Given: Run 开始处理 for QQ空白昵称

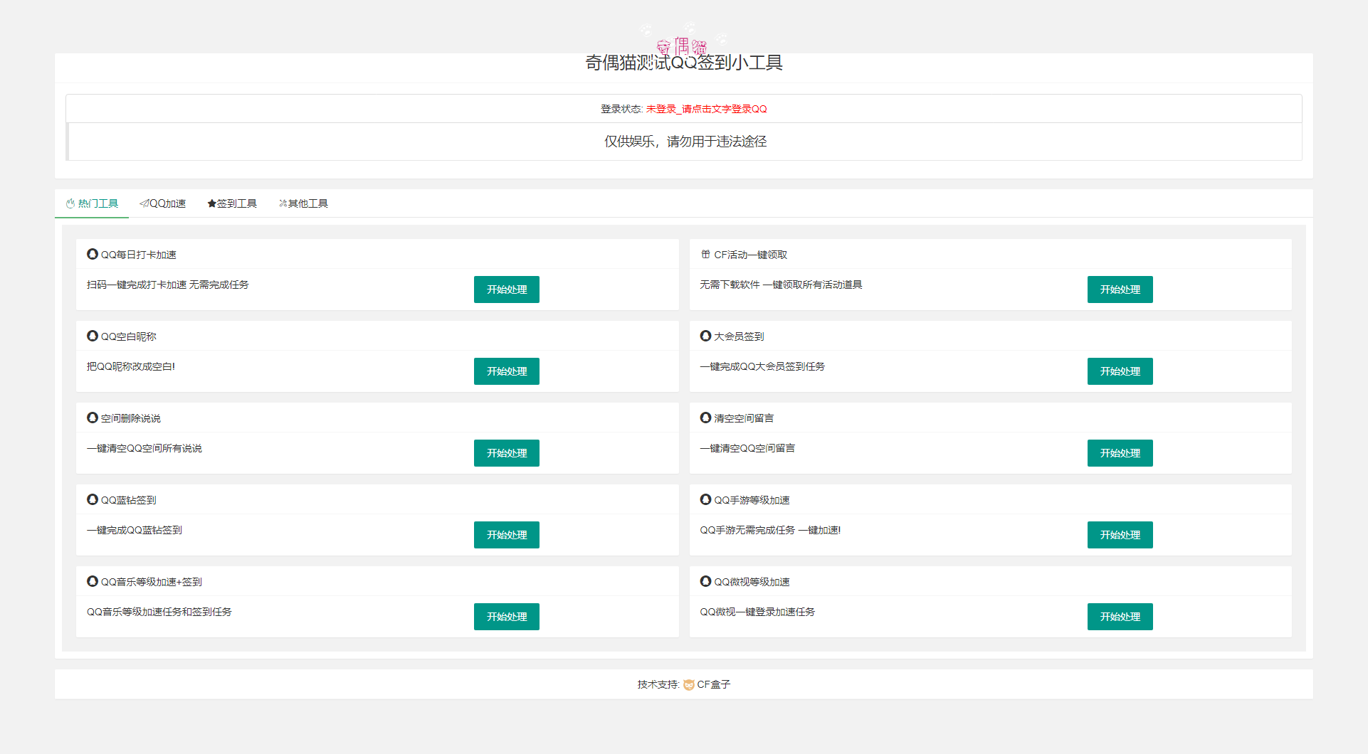Looking at the screenshot, I should pyautogui.click(x=507, y=371).
